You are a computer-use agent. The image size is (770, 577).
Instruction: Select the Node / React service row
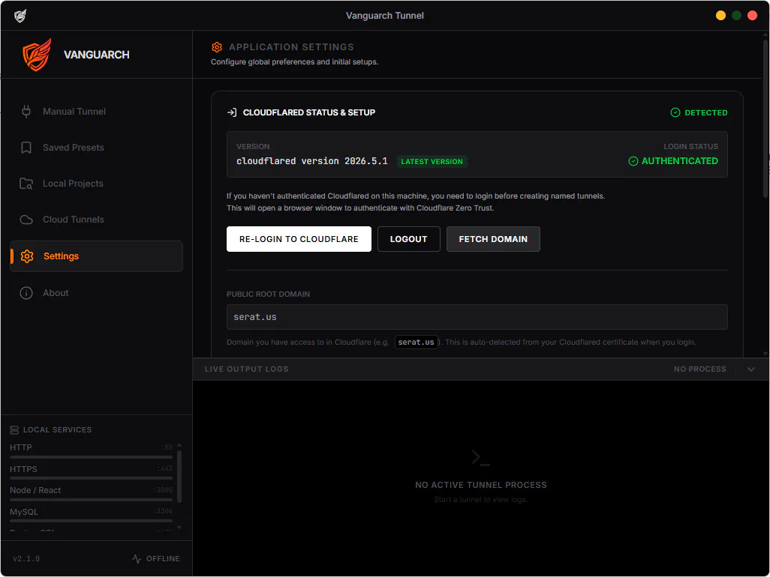pos(92,493)
